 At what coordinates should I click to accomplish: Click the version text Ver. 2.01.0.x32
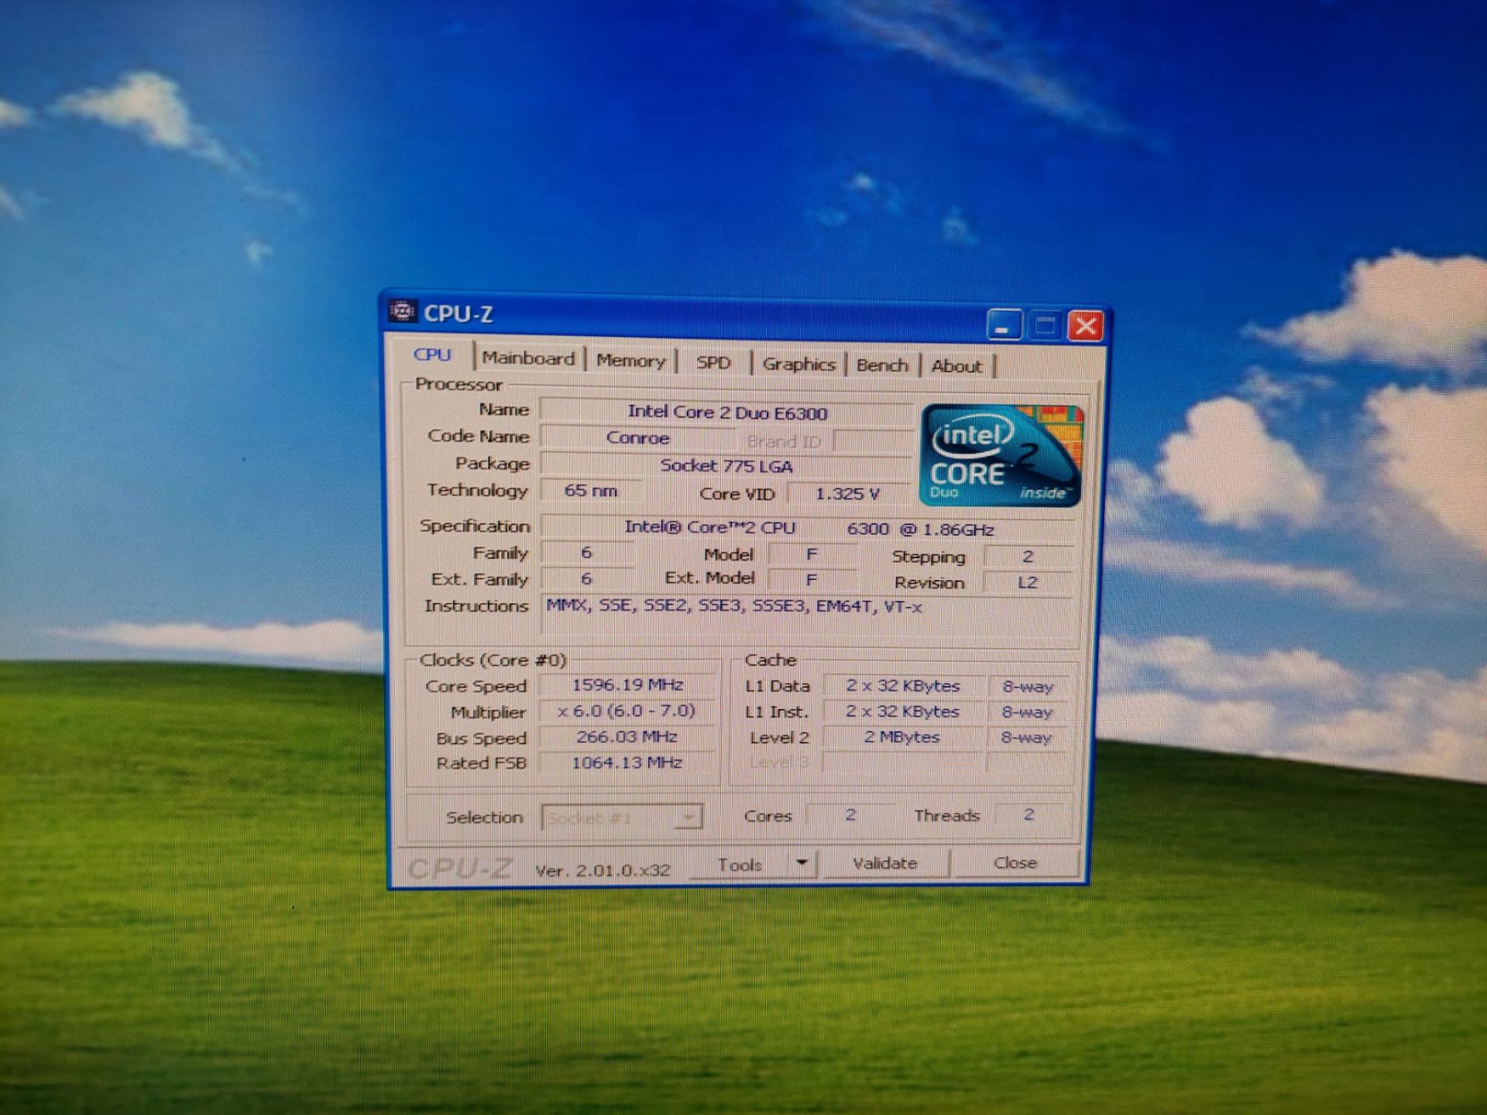(603, 870)
